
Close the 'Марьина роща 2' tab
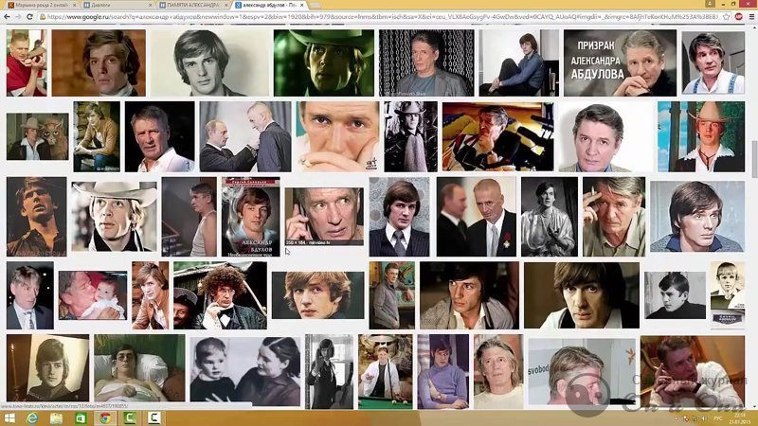coord(75,5)
